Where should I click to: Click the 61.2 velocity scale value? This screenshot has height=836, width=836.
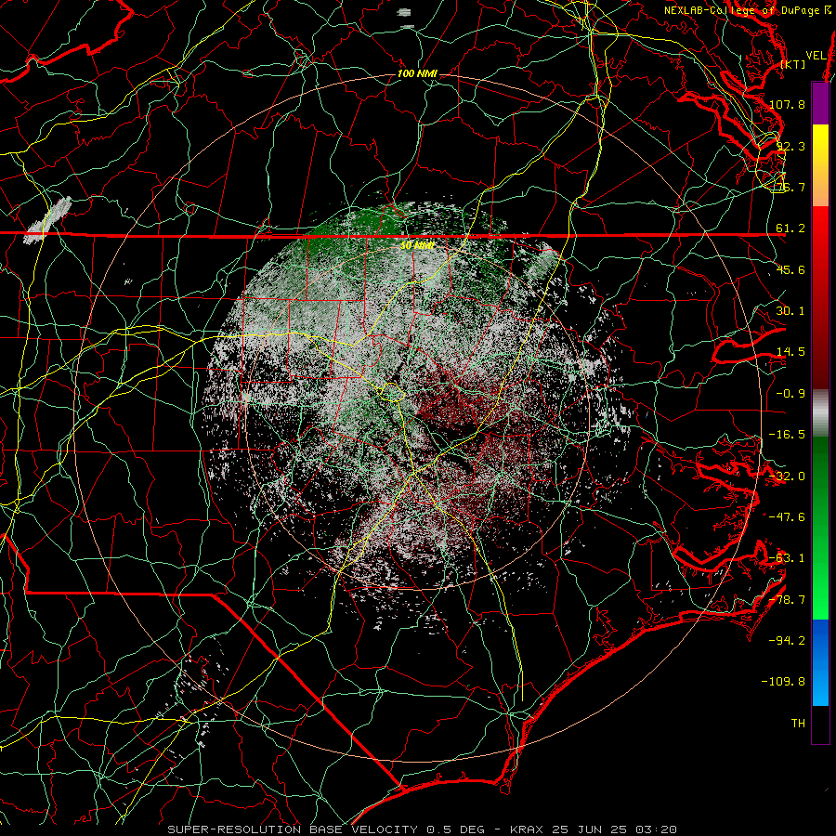(x=790, y=229)
